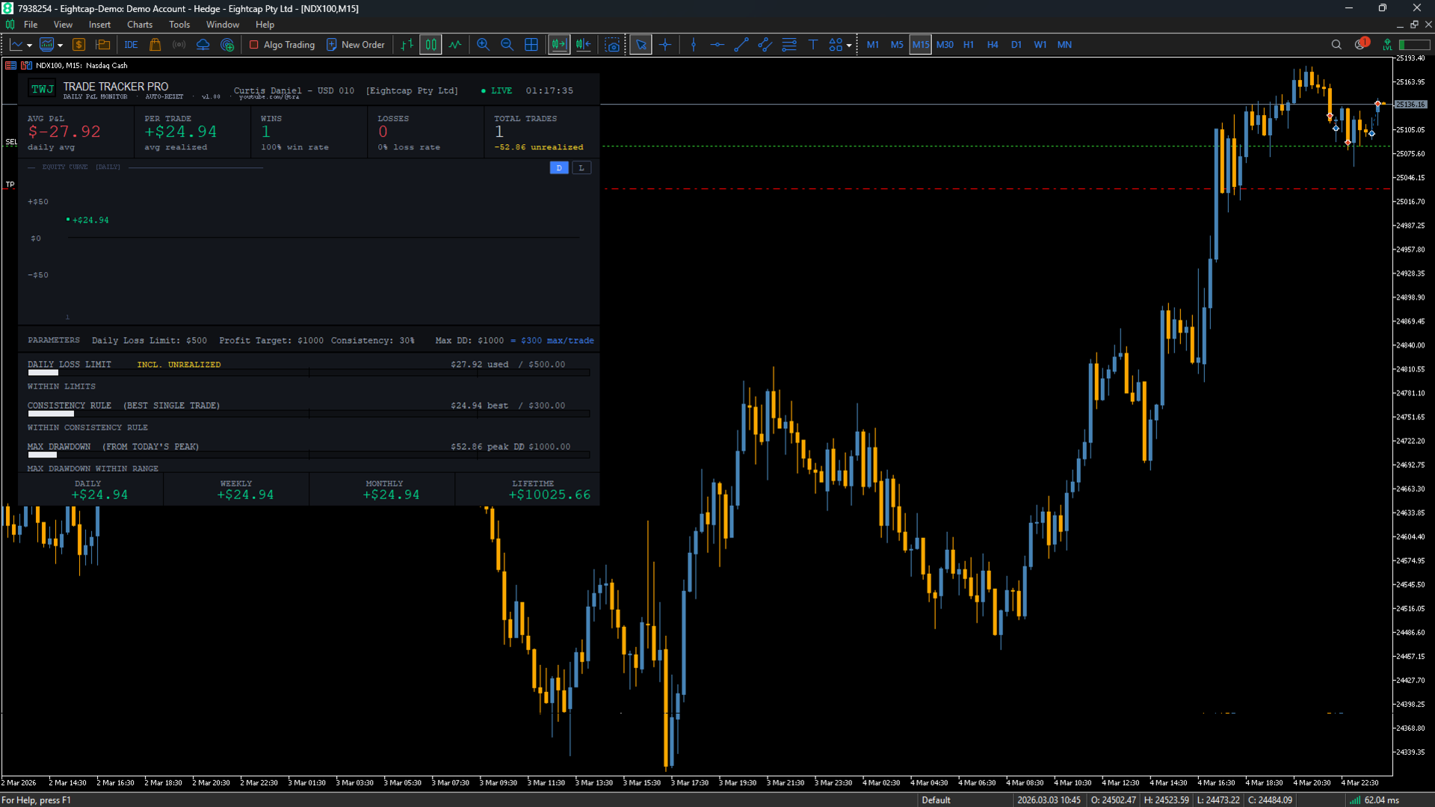Viewport: 1435px width, 807px height.
Task: Click the Zoom In magnifier icon
Action: coord(483,45)
